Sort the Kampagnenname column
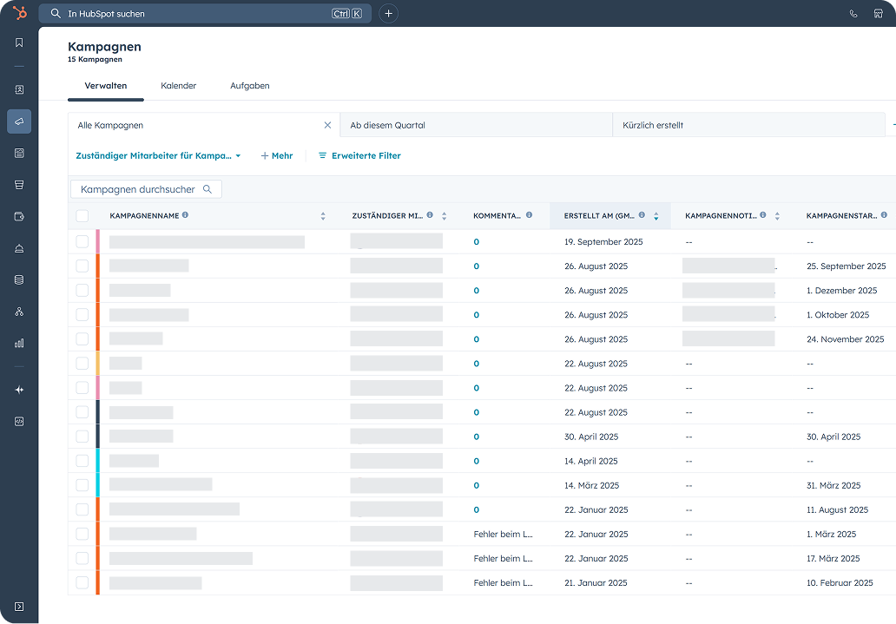This screenshot has width=896, height=624. point(323,216)
